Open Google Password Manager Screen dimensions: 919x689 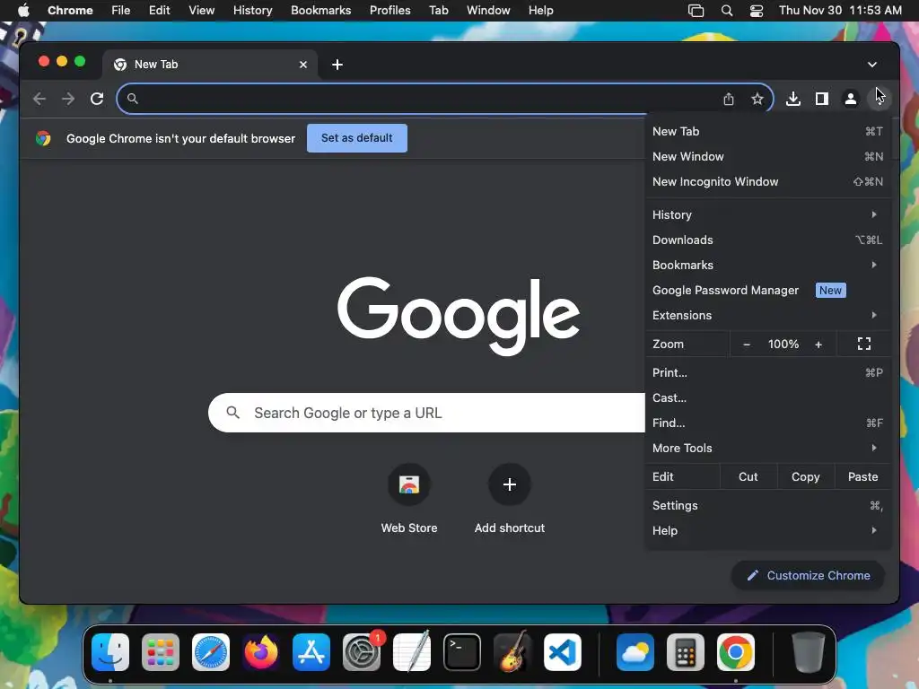click(x=768, y=290)
